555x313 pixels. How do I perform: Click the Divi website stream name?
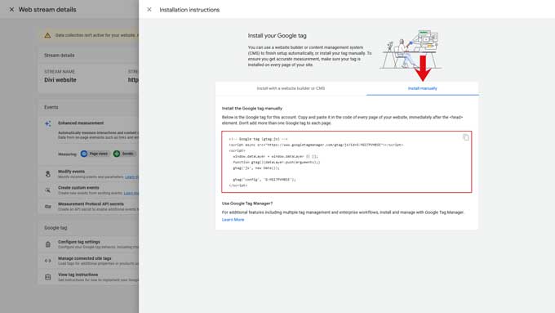60,80
